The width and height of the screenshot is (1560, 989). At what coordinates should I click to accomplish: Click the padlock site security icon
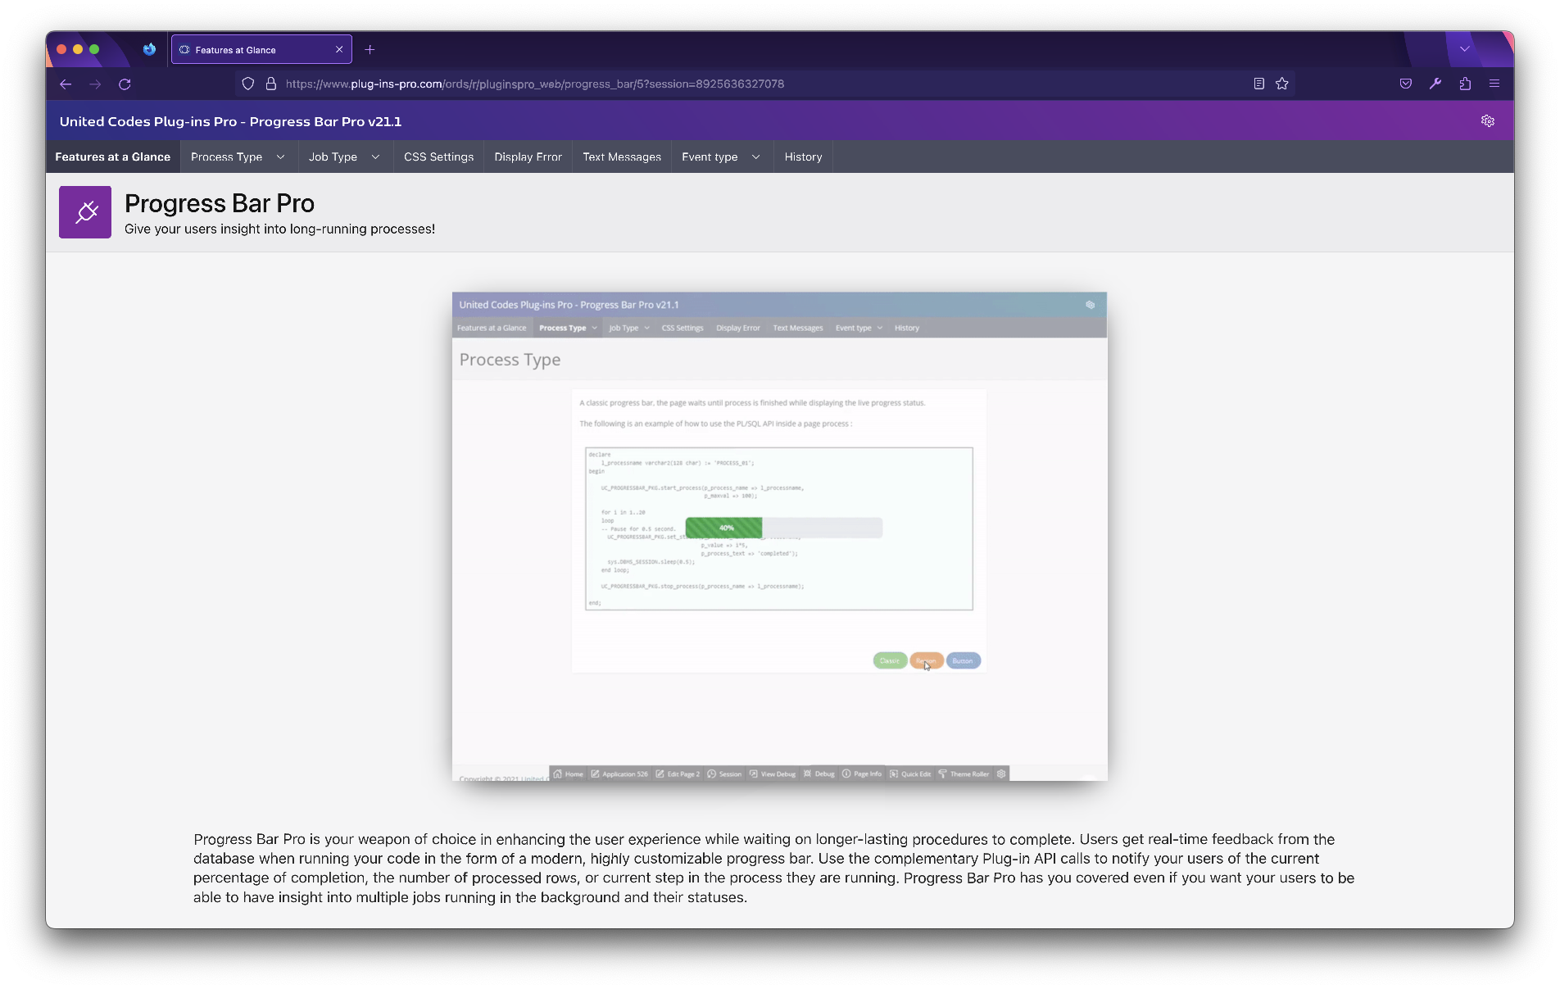270,84
